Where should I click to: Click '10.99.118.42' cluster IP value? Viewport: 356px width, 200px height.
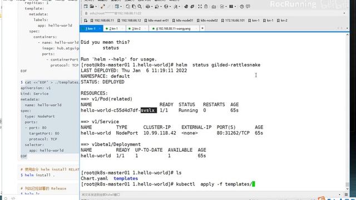tap(160, 133)
